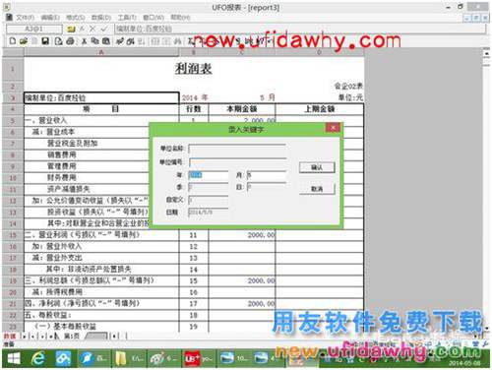The width and height of the screenshot is (492, 370).
Task: Click the 本期金额 column header cell
Action: coord(242,109)
